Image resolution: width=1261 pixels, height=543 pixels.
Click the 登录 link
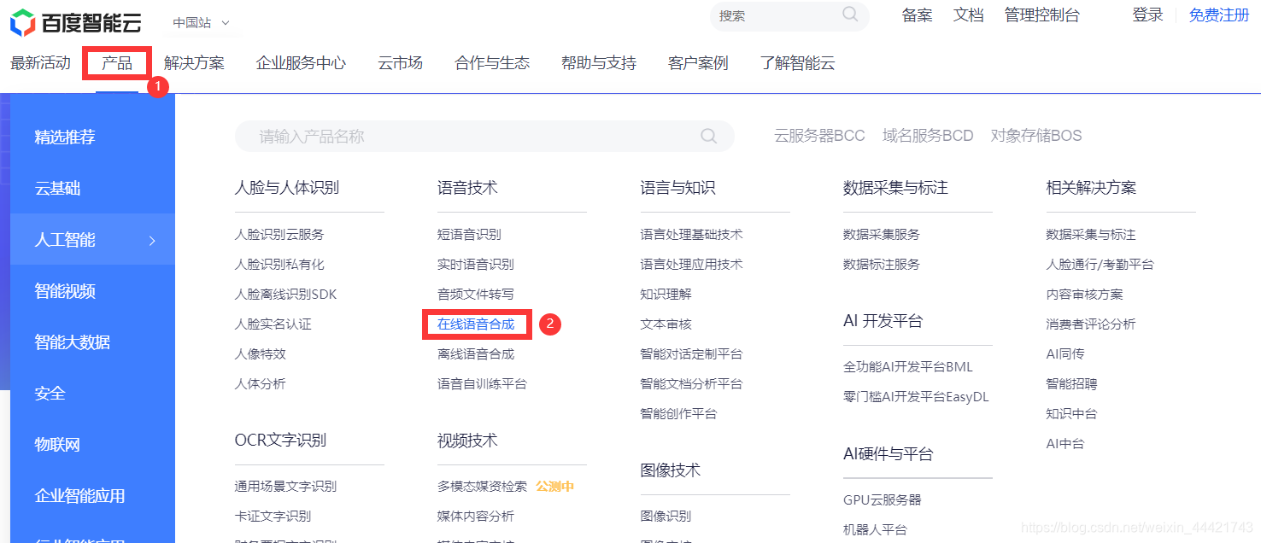tap(1147, 15)
